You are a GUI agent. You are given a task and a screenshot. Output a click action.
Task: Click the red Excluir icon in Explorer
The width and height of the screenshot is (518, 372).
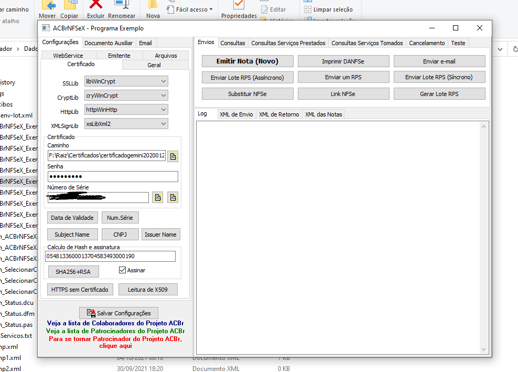pyautogui.click(x=96, y=5)
